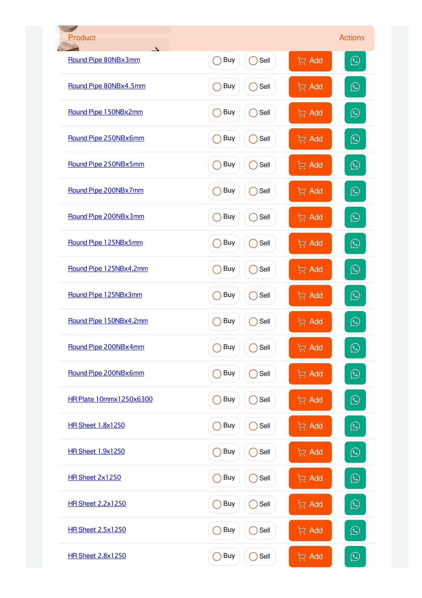The width and height of the screenshot is (422, 598).
Task: Click WhatsApp icon for Round Pipe 250NBx6mm
Action: coord(355,139)
